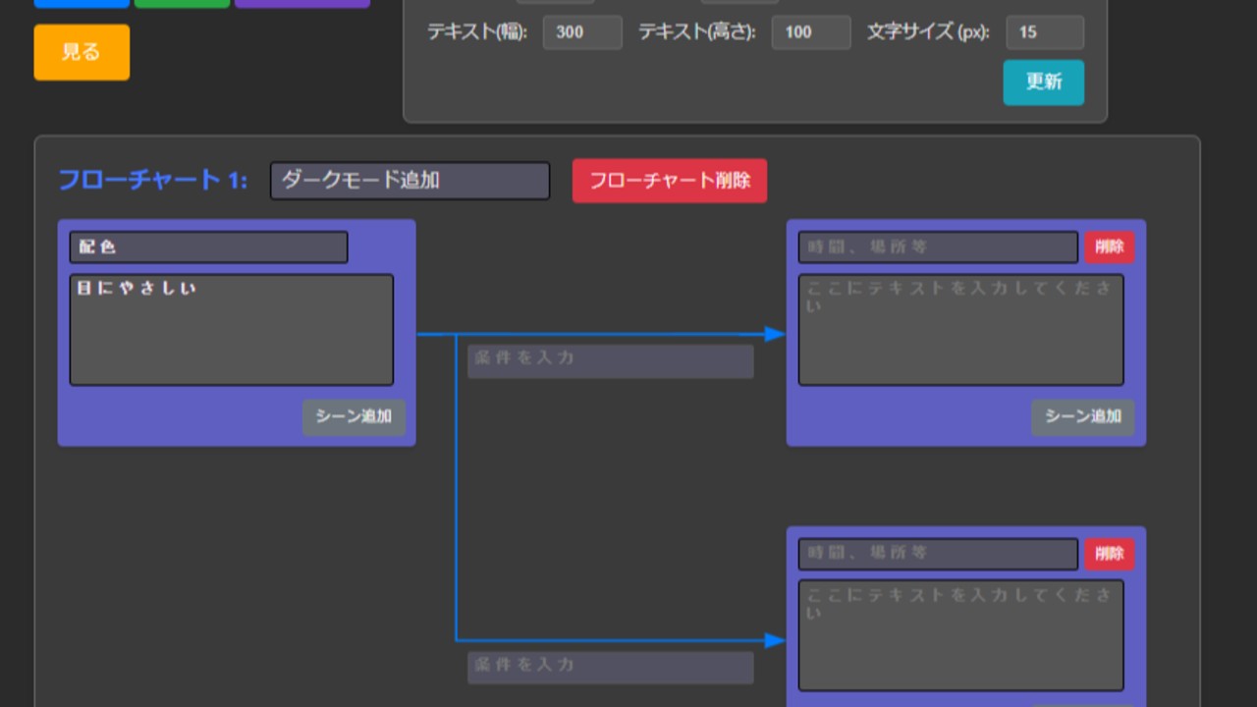Click the 配色 node title field
The width and height of the screenshot is (1257, 707).
pyautogui.click(x=207, y=247)
